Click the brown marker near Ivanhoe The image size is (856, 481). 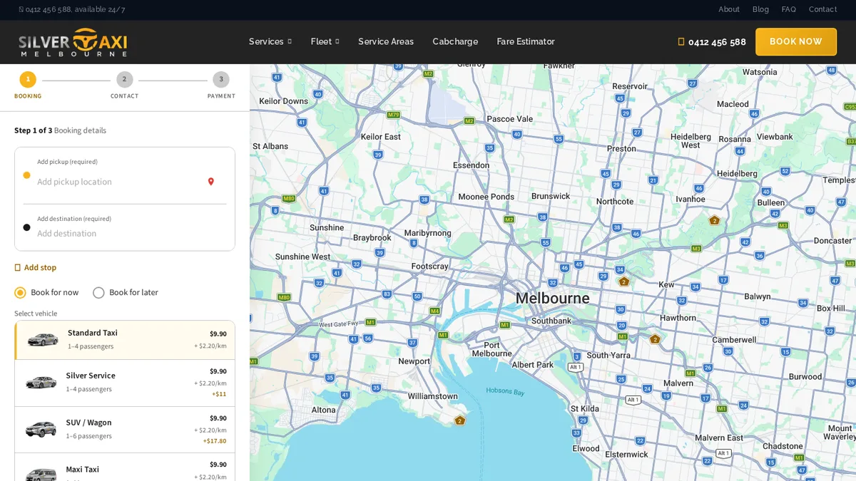[714, 220]
